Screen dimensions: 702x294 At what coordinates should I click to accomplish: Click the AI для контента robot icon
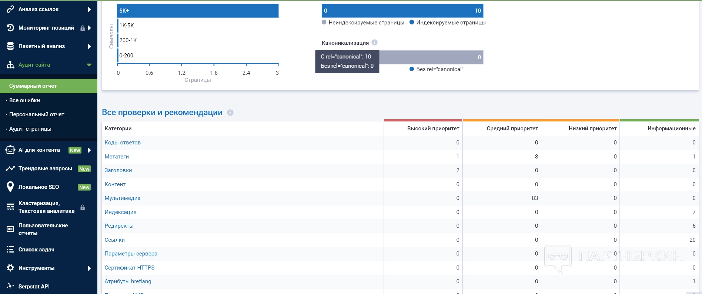(x=10, y=150)
